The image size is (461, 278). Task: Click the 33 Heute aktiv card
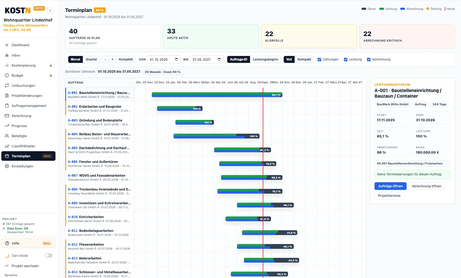click(x=211, y=36)
